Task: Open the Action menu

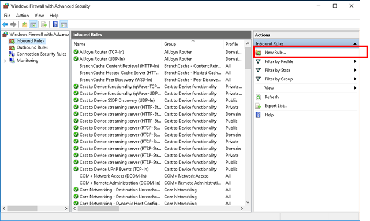Action: pyautogui.click(x=23, y=16)
